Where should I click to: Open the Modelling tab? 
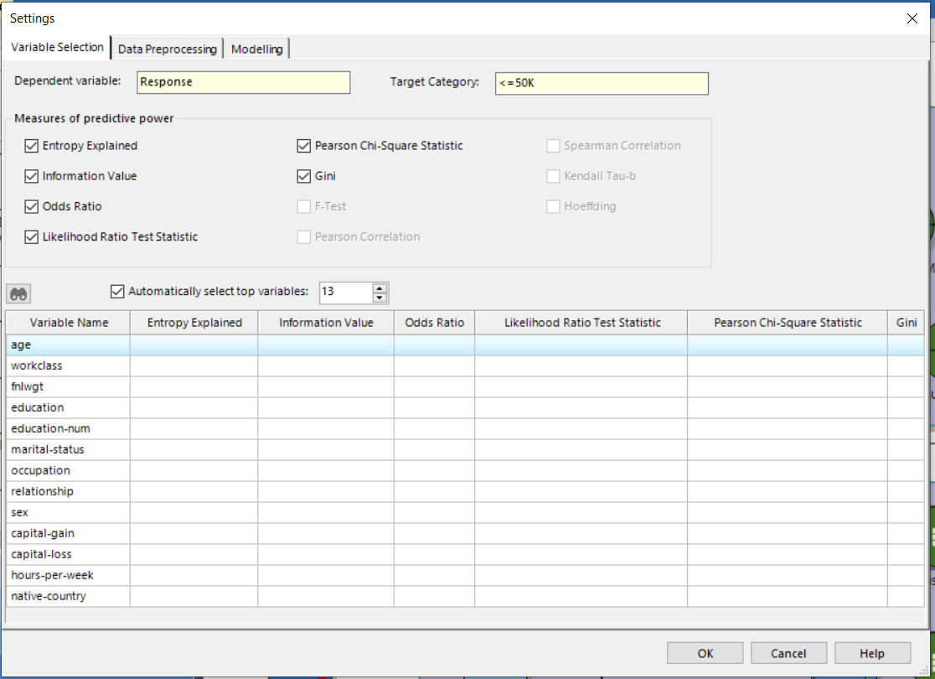(256, 49)
